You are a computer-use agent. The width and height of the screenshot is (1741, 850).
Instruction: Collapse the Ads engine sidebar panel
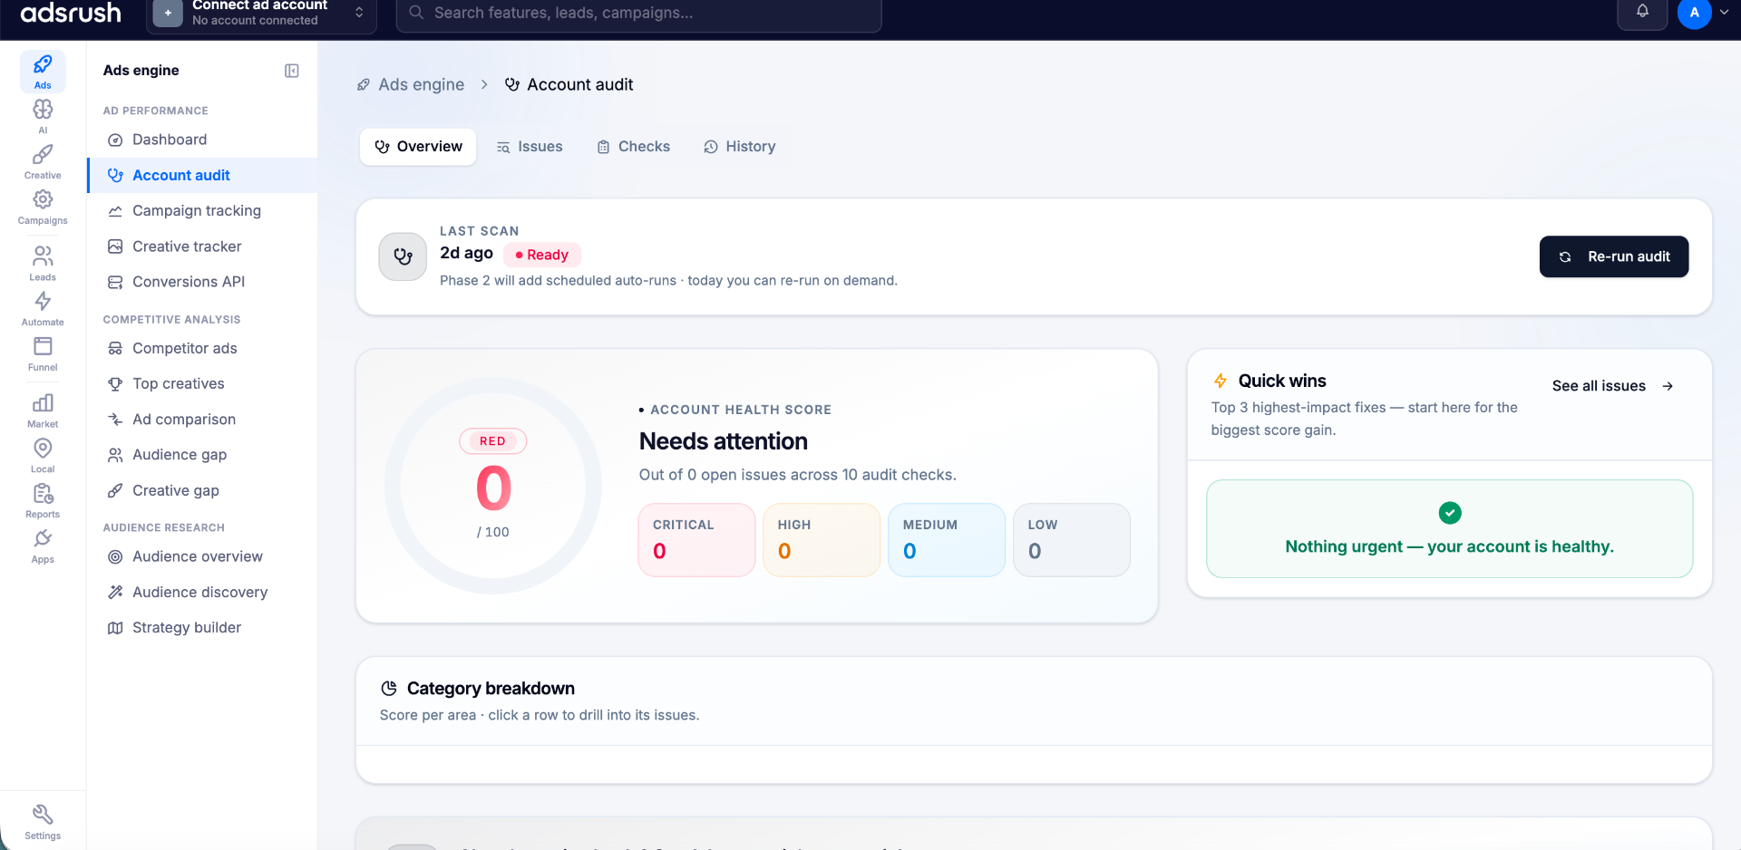292,71
